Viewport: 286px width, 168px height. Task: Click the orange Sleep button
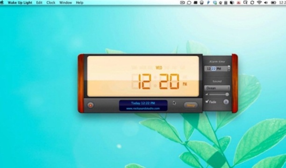pyautogui.click(x=191, y=105)
